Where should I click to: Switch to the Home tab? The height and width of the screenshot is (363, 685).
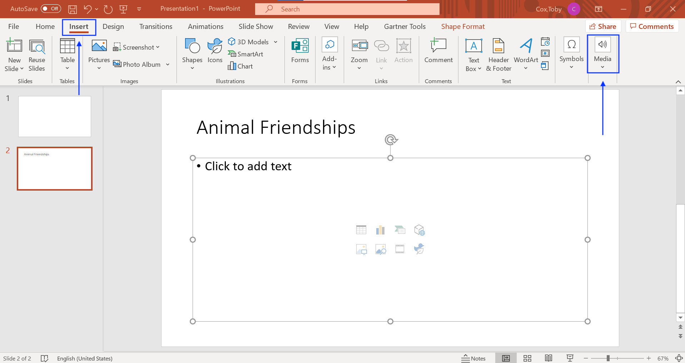point(45,26)
